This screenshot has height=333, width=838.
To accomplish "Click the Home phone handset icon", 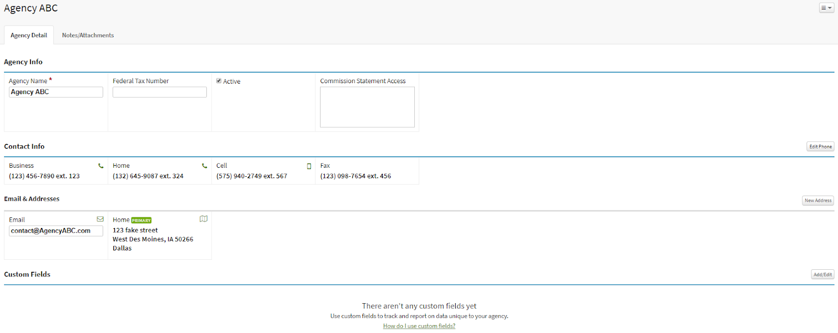I will point(205,166).
